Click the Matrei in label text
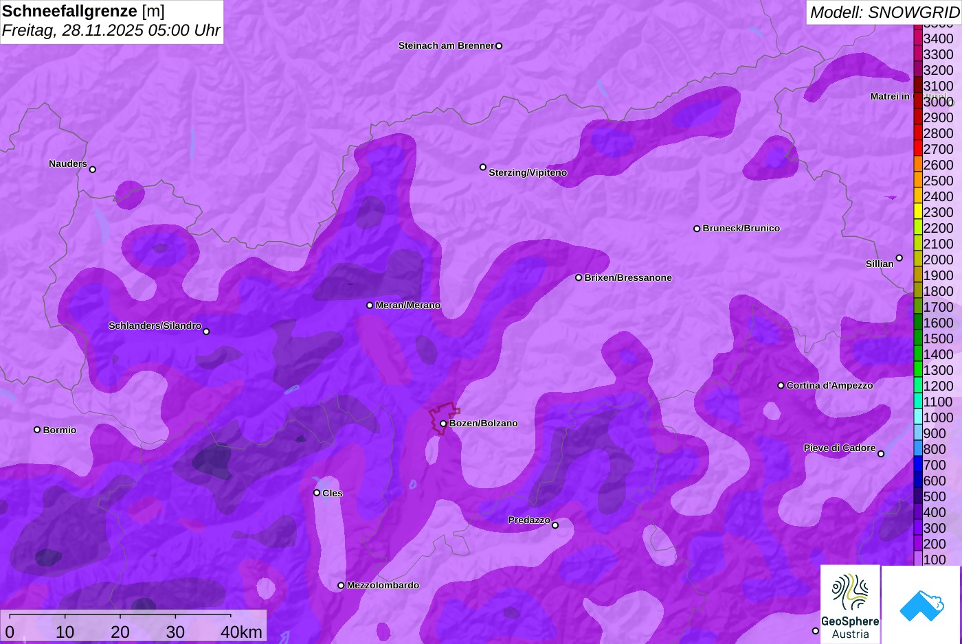 pos(890,96)
